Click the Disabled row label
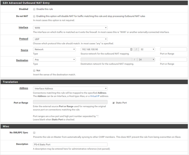The width and height of the screenshot is (189, 155). pos(24,9)
